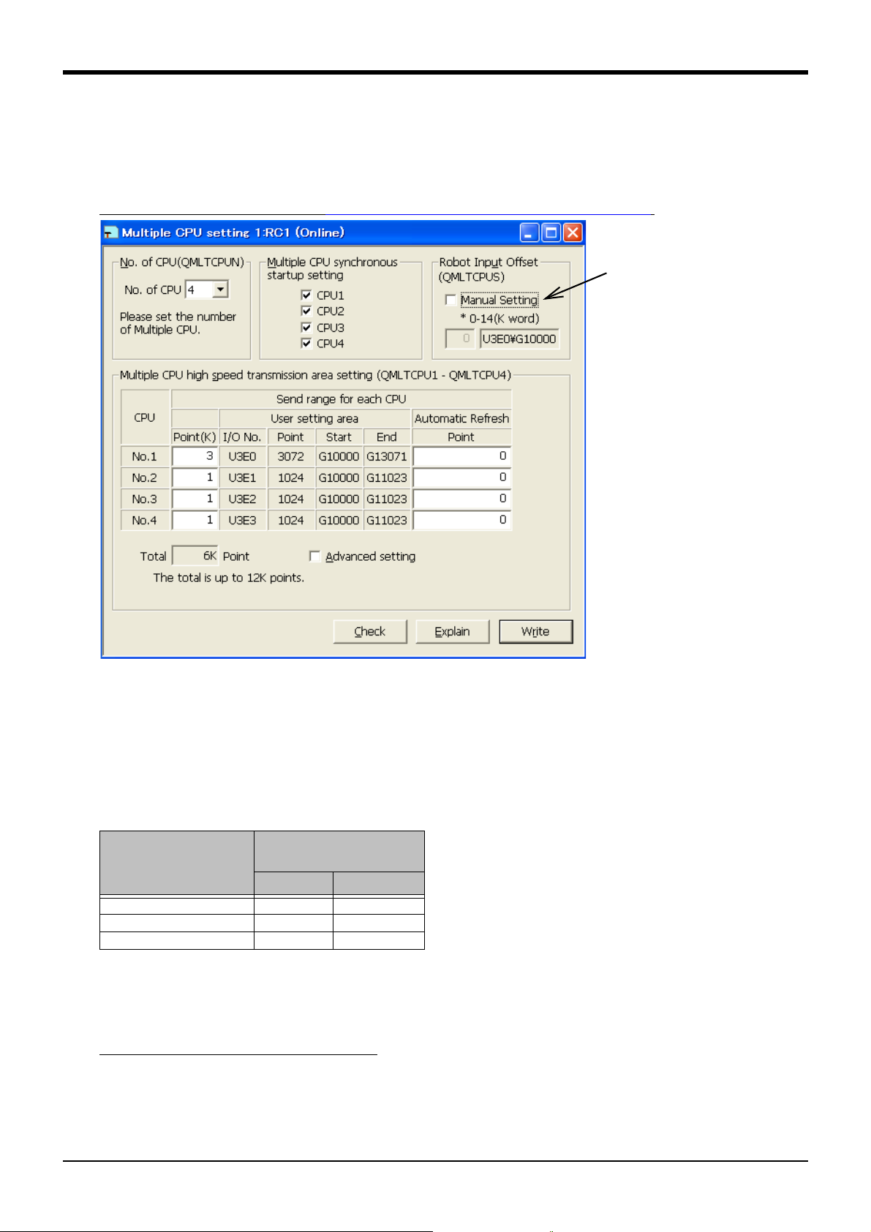Image resolution: width=871 pixels, height=1232 pixels.
Task: Click the '* 0-14(K word)' hint text
Action: click(x=500, y=319)
